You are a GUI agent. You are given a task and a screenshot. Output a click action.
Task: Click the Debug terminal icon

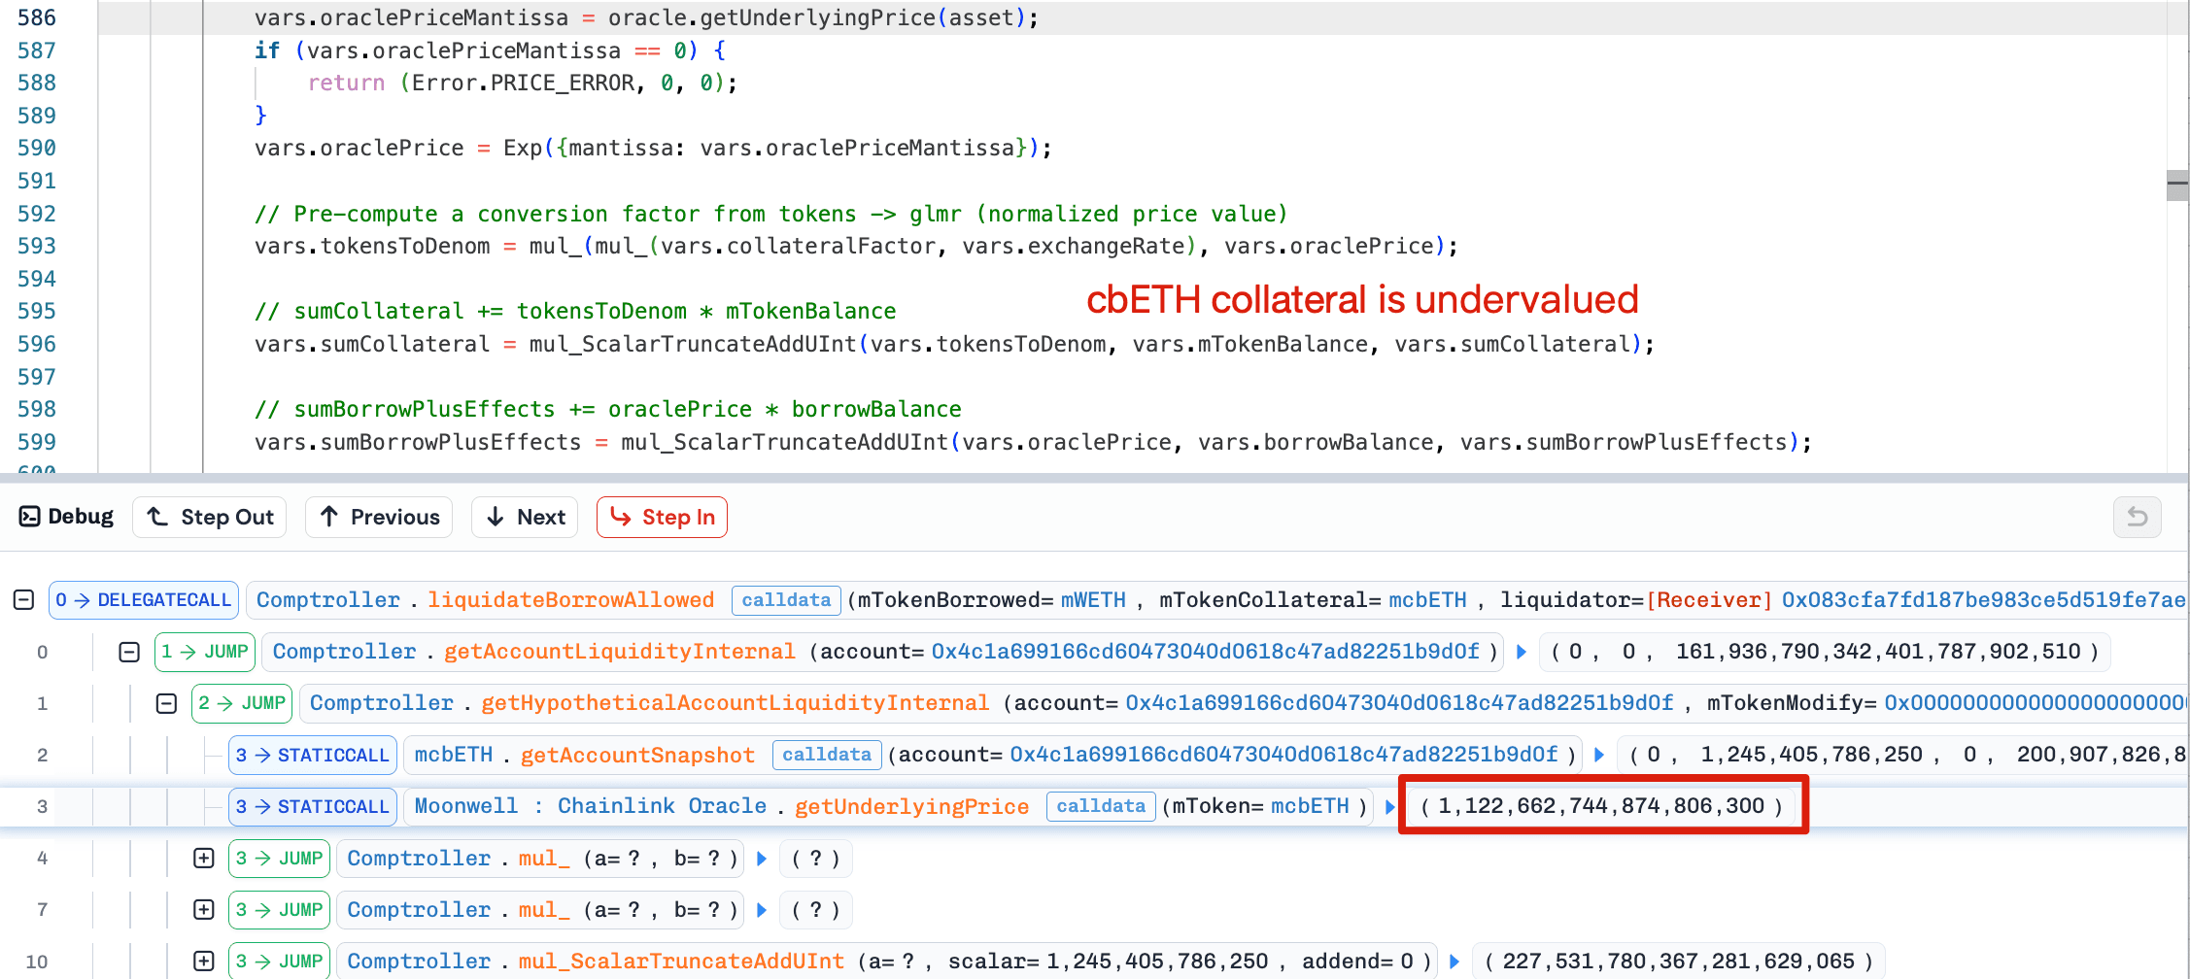(29, 517)
